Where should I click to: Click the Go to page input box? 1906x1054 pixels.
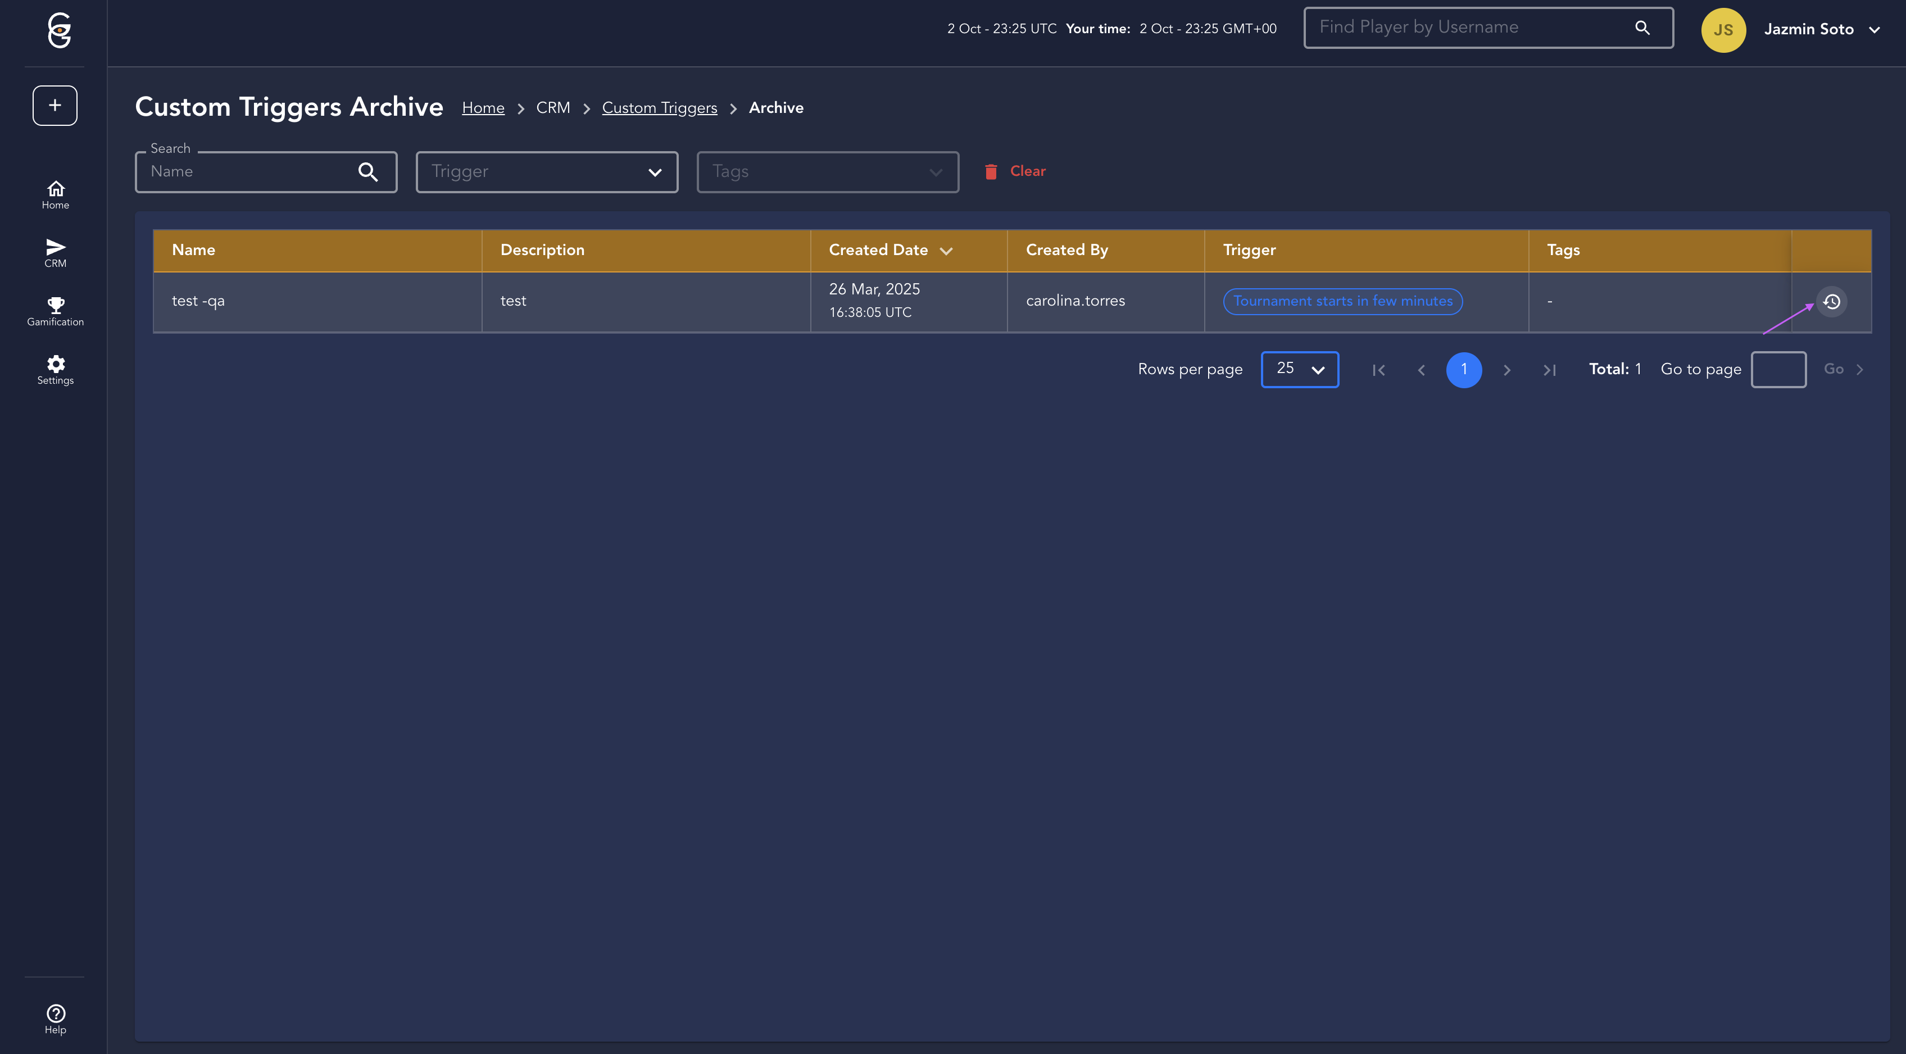1778,369
